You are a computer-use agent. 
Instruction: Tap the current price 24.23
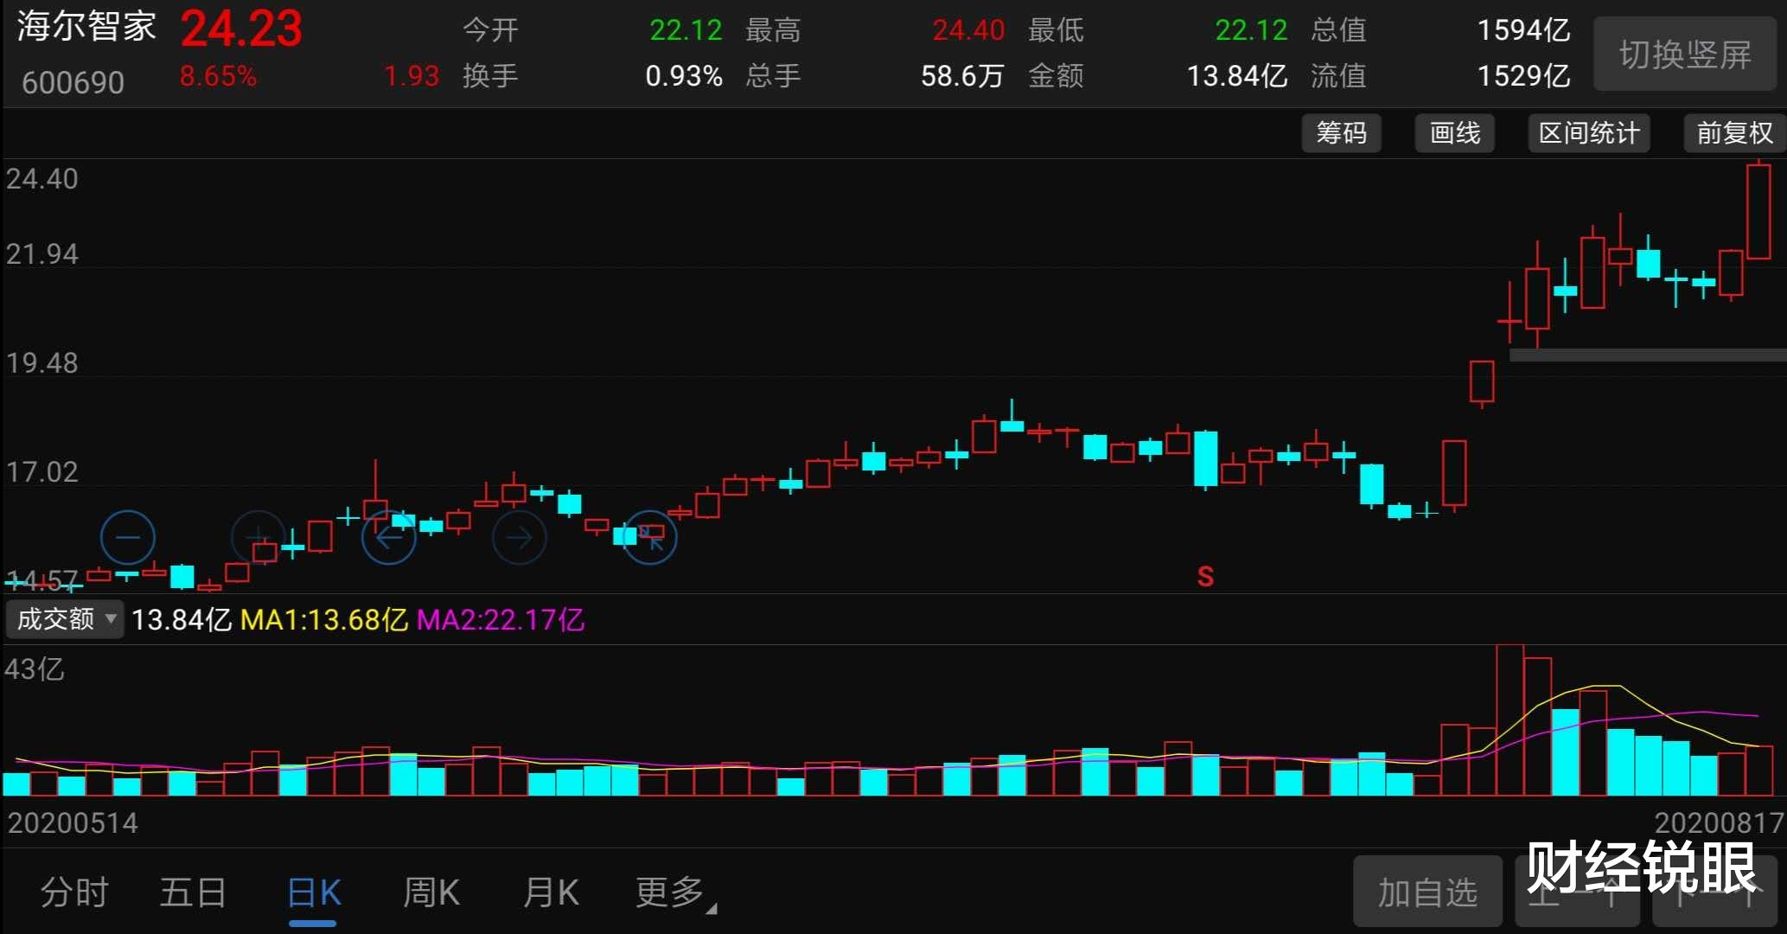242,29
